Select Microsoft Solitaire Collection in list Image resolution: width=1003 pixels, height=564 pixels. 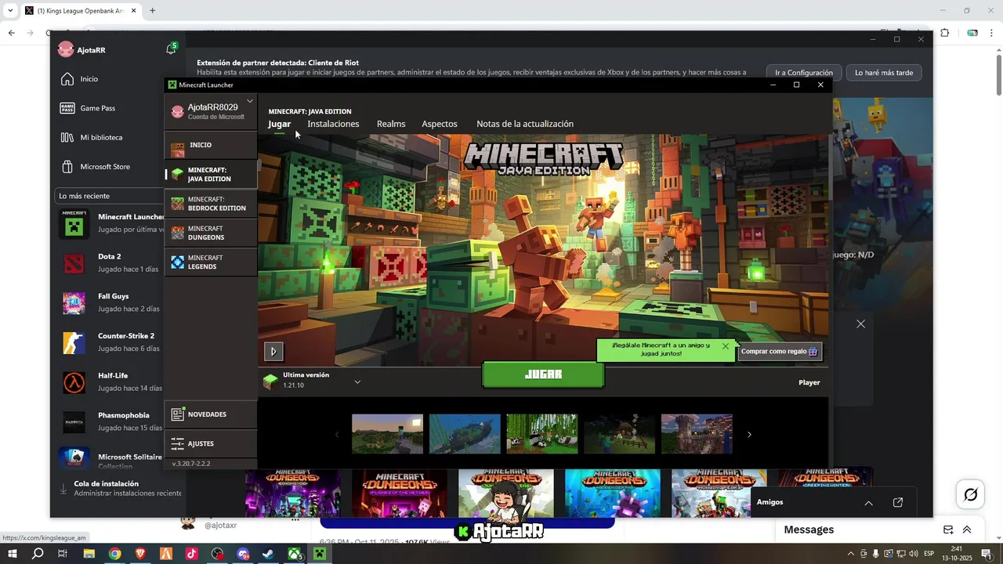[110, 459]
